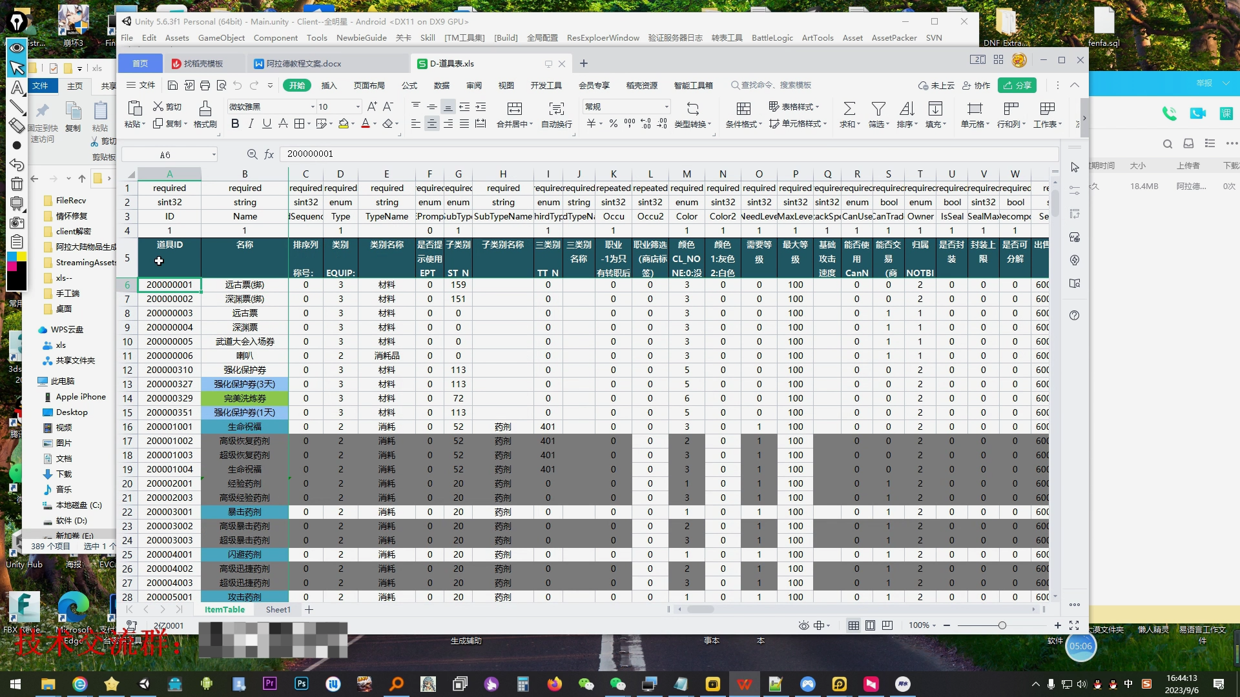The image size is (1240, 697).
Task: Click the 协作 (Collaborate) button
Action: point(976,85)
